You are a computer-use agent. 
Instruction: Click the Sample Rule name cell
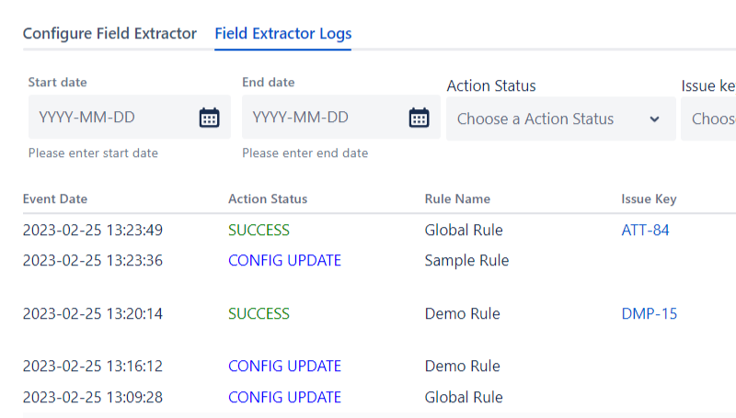[x=466, y=261]
